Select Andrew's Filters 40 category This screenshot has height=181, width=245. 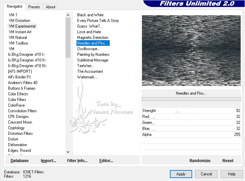(x=23, y=83)
